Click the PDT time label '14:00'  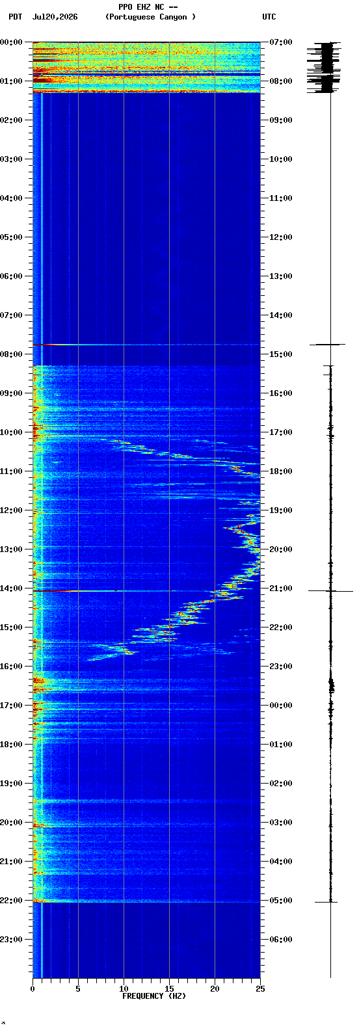pos(11,588)
